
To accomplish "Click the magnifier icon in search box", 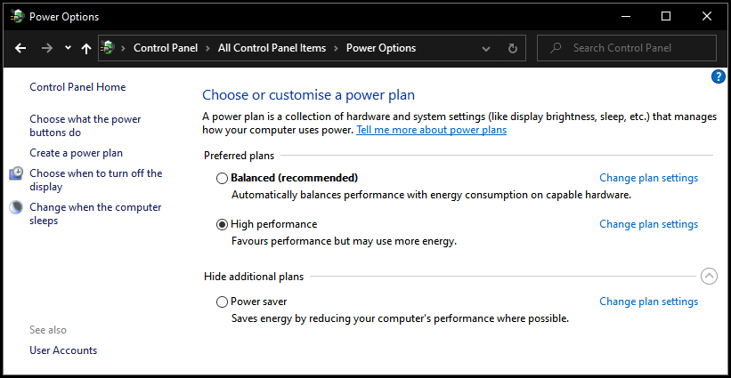I will 556,48.
